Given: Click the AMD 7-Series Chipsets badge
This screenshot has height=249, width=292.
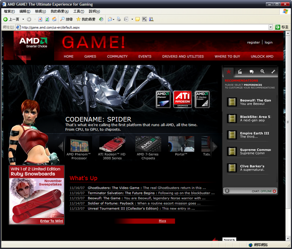Looking at the screenshot, I should pos(202,99).
